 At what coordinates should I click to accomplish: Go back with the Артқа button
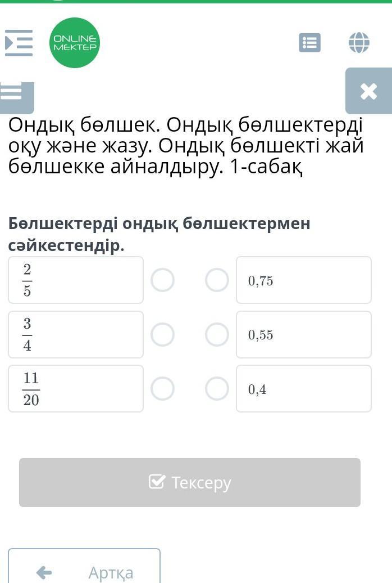coord(84,571)
